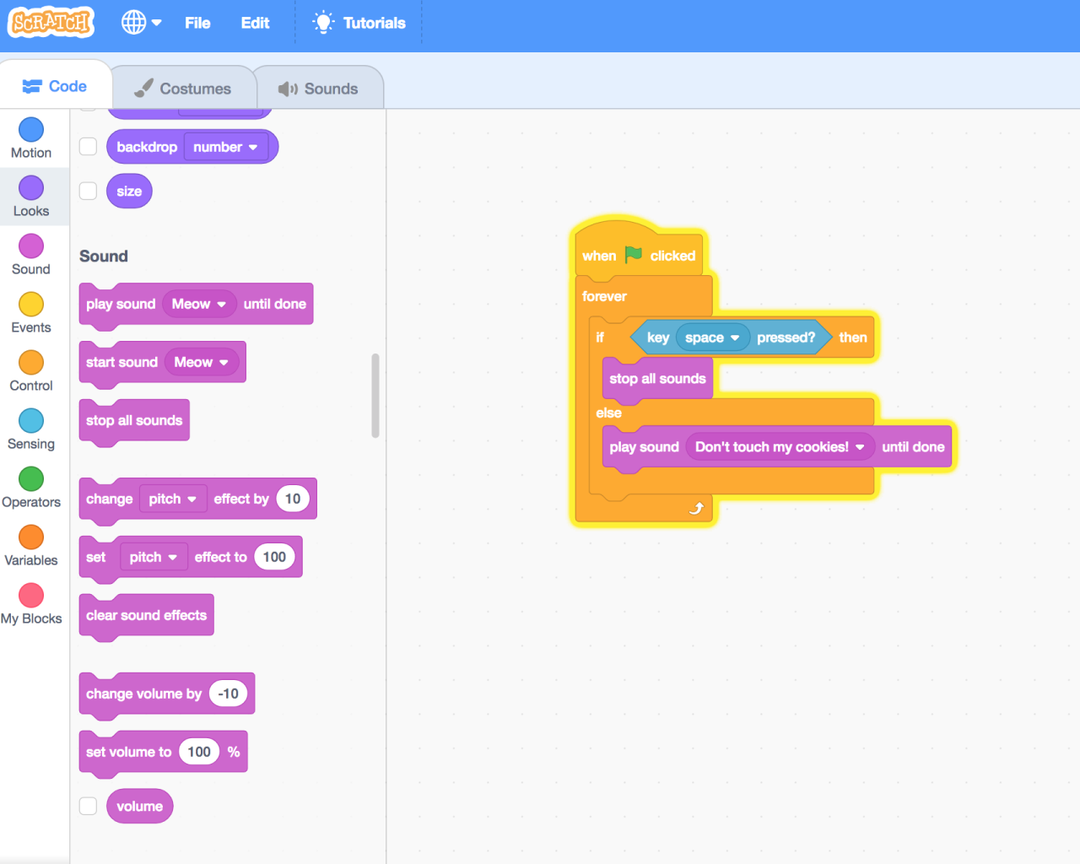
Task: Click the set volume to block
Action: [x=163, y=752]
